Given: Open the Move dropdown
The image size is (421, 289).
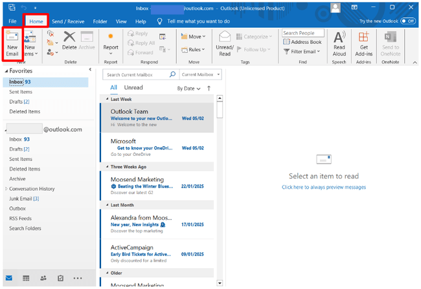Looking at the screenshot, I should tap(193, 36).
